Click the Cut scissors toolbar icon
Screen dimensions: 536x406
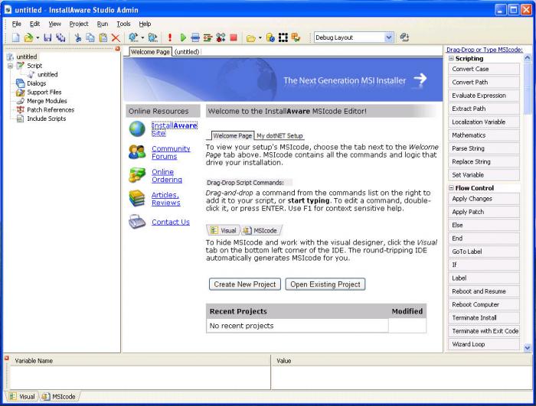77,37
